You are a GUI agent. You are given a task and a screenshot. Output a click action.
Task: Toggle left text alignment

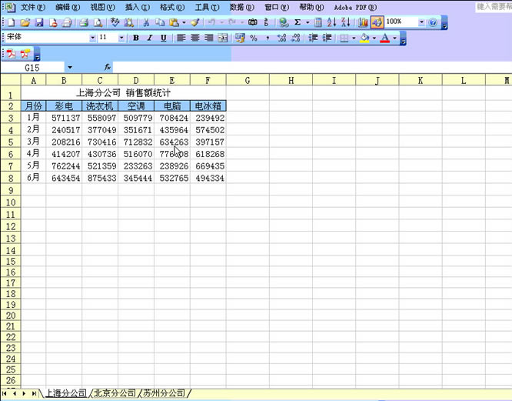pyautogui.click(x=181, y=38)
